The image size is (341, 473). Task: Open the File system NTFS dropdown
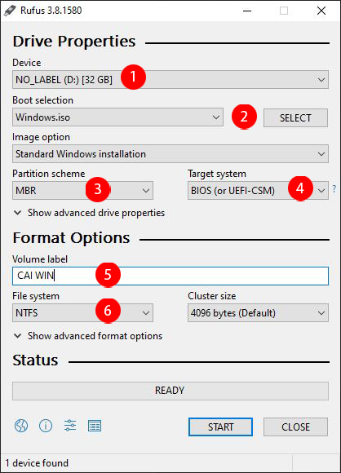pos(82,313)
